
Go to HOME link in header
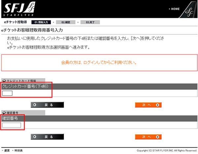174,9
